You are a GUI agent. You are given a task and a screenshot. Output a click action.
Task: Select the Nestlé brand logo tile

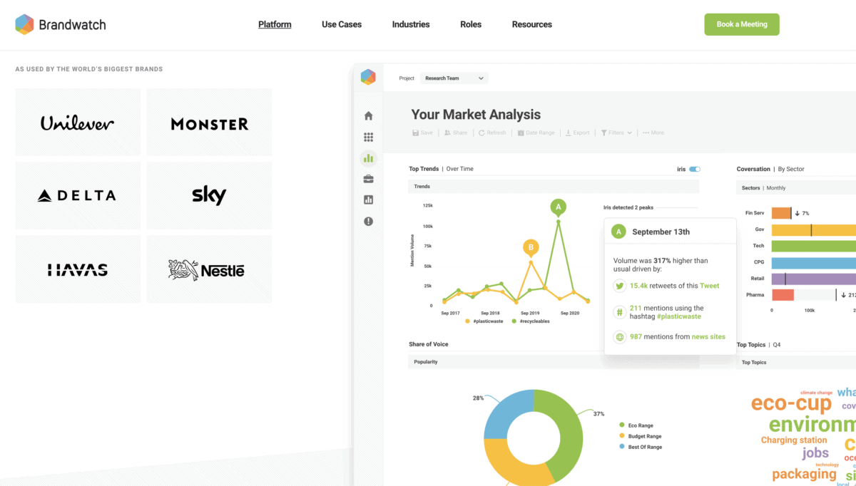pos(209,269)
